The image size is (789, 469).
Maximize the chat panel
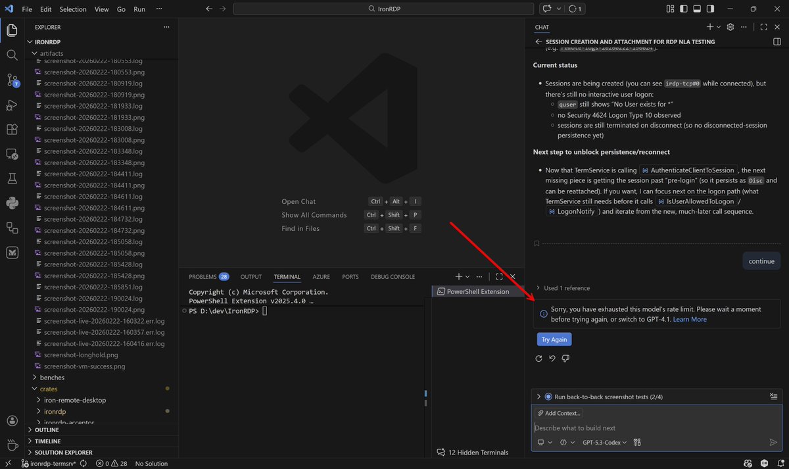tap(763, 27)
